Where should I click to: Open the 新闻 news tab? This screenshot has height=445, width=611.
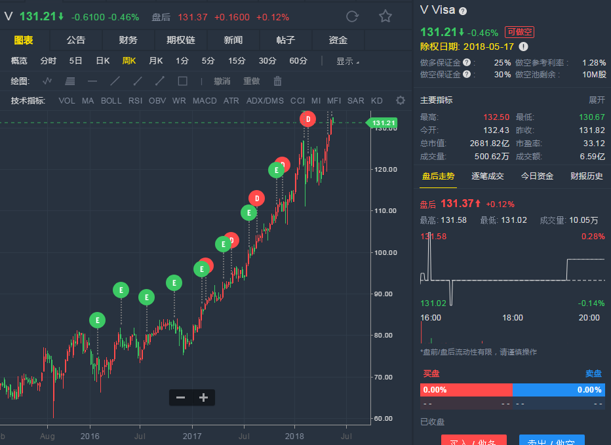point(233,40)
